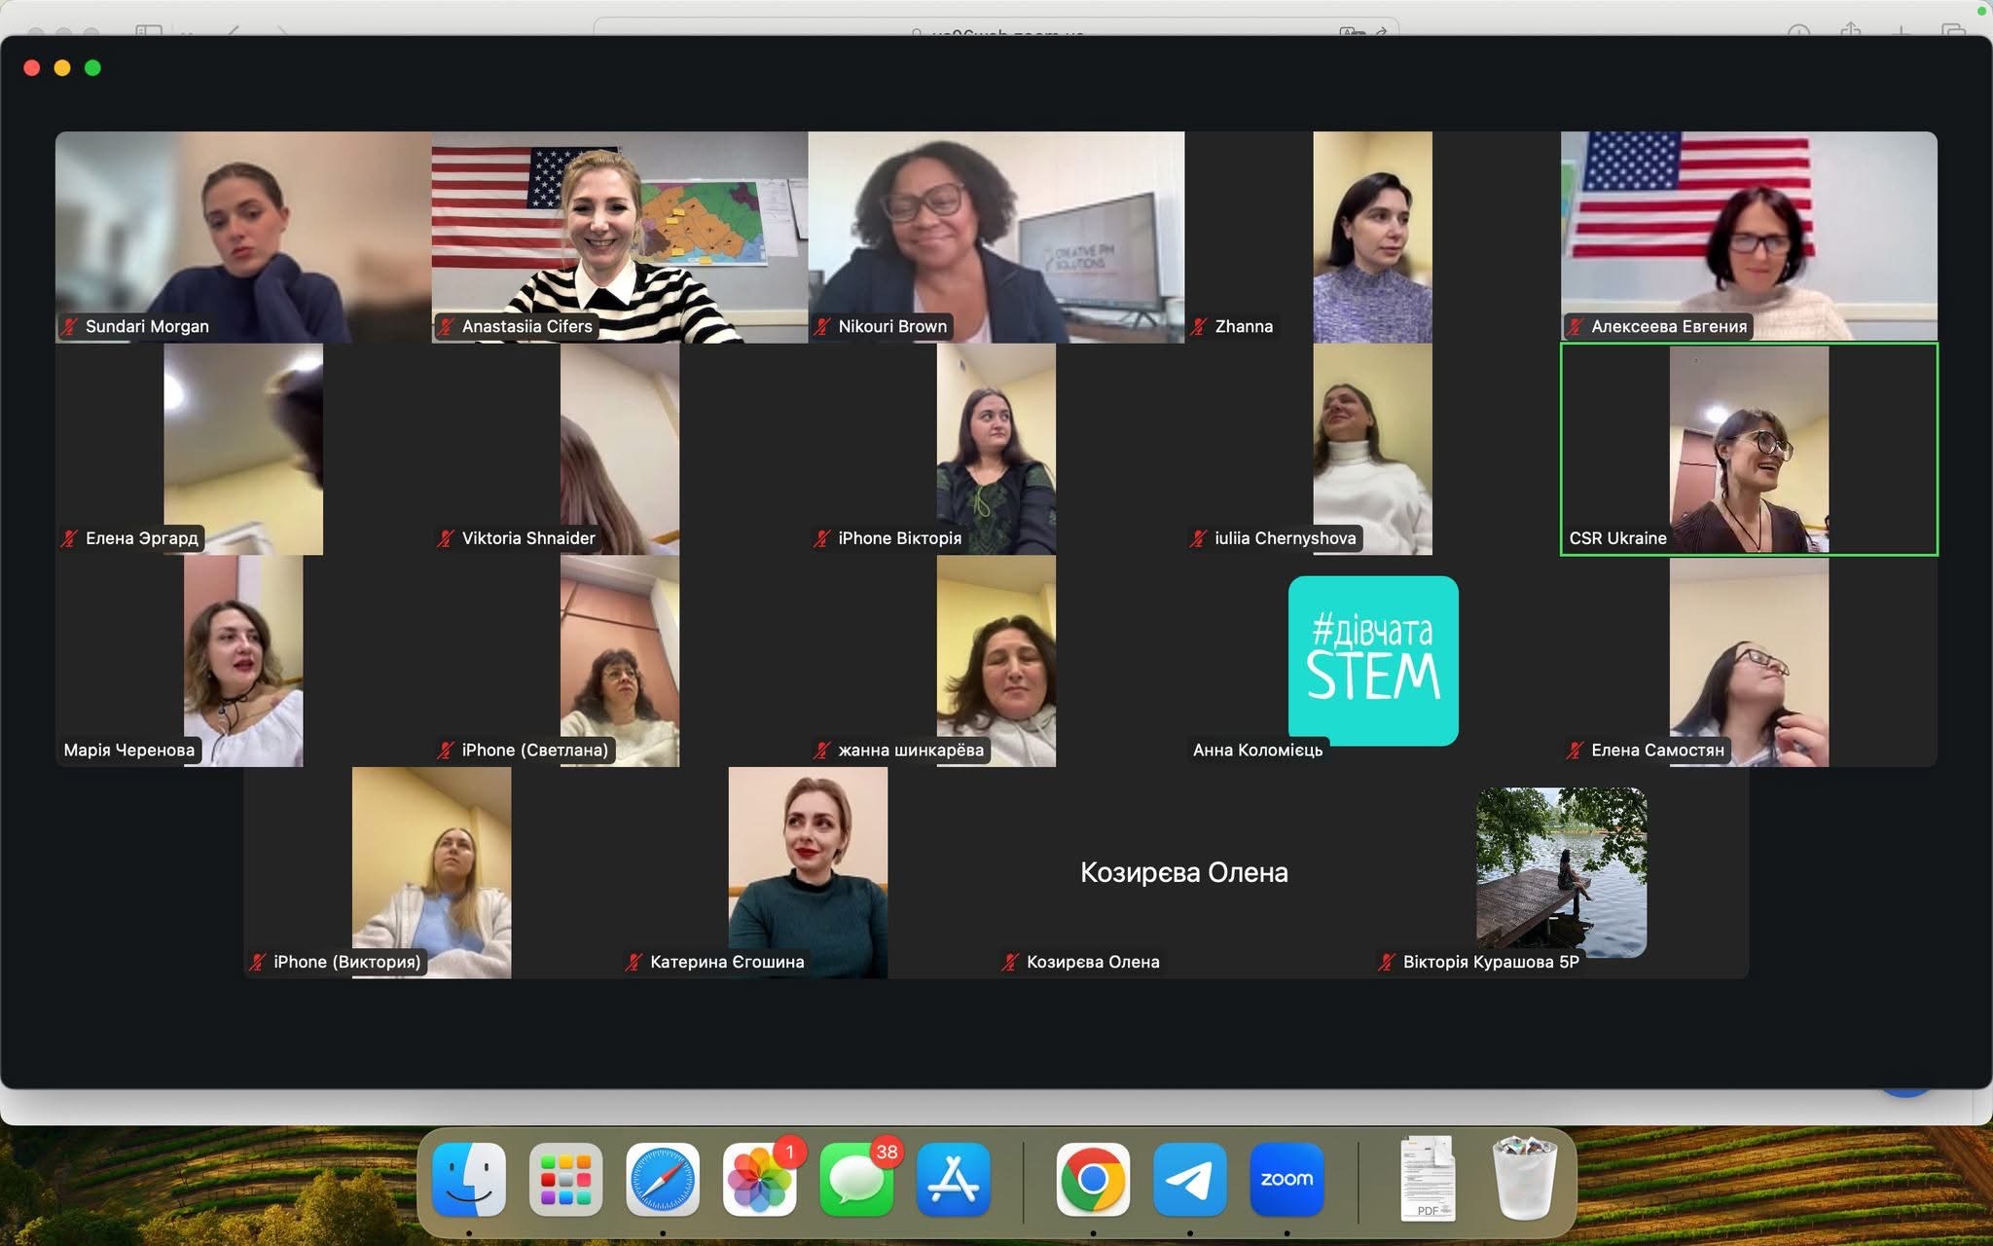Click the #дівчата STEM avatar tile
The width and height of the screenshot is (1993, 1246).
pyautogui.click(x=1373, y=660)
